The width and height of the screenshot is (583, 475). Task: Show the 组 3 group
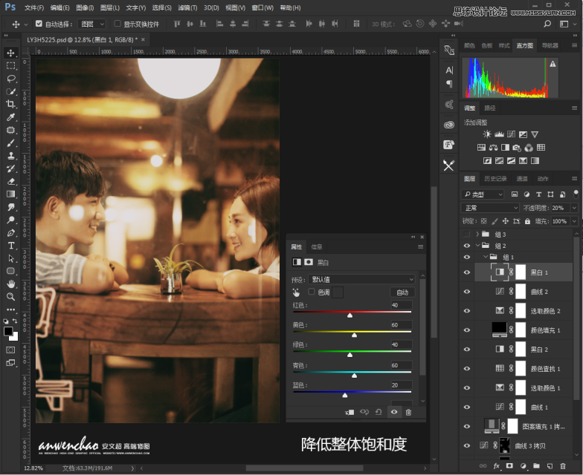467,235
